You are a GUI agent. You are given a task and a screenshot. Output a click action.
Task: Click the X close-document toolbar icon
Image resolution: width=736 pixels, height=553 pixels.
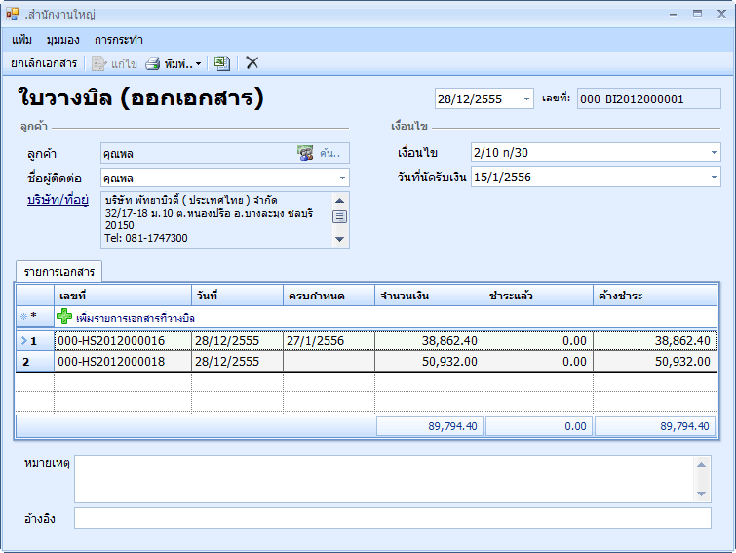pos(252,63)
